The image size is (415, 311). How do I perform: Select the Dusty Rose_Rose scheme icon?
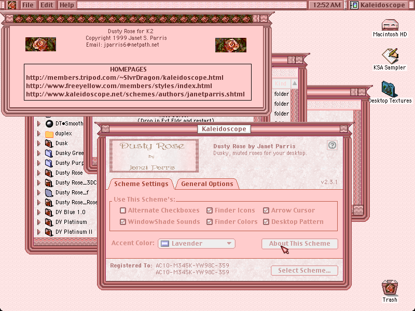(49, 202)
